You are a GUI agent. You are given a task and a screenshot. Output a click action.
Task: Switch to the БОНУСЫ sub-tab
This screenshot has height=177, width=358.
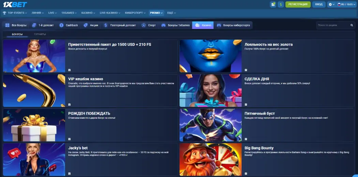point(17,34)
